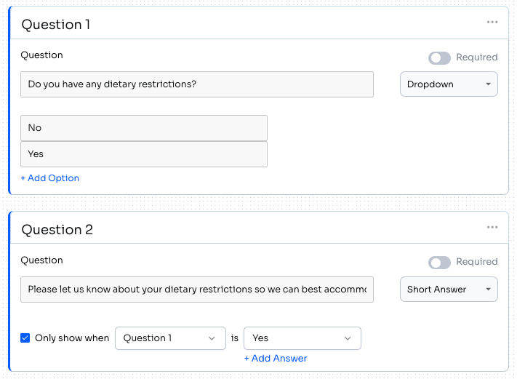
Task: Click the '+ Add Answer' link
Action: (x=276, y=358)
